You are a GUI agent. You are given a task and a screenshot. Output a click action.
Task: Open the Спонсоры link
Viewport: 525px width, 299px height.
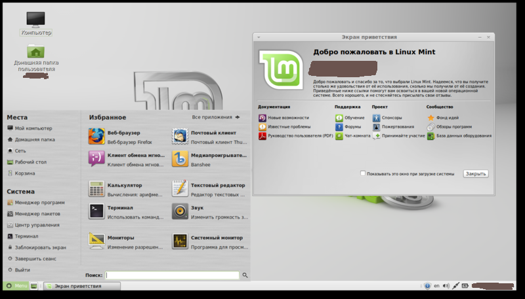(392, 118)
